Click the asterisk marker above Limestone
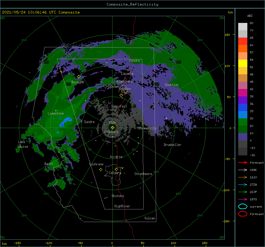This screenshot has height=247, width=265. pos(56,111)
